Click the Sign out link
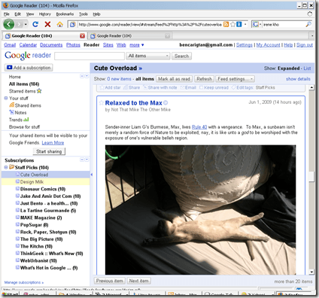319x298 pixels. click(305, 45)
